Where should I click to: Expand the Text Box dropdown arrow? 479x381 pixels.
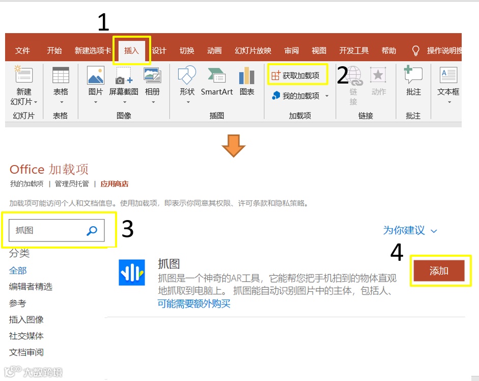click(449, 102)
